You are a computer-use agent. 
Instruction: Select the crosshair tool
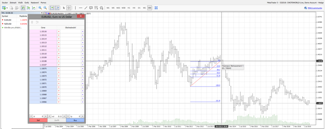[69, 8]
